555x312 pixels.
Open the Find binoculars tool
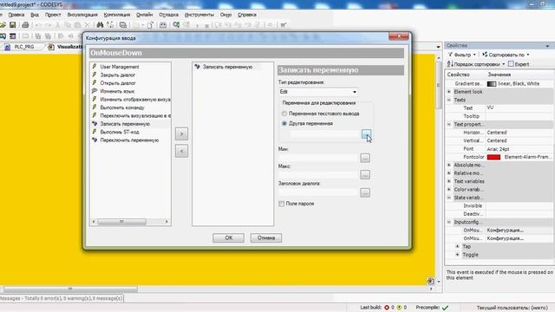tap(101, 25)
